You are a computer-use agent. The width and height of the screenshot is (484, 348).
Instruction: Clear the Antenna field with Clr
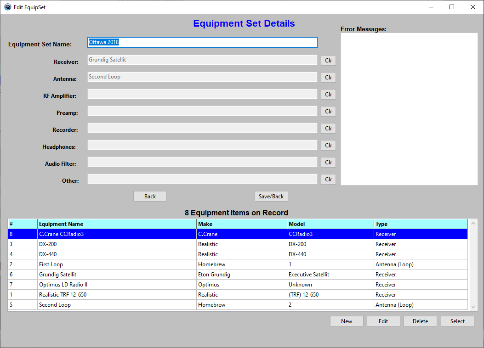(328, 78)
